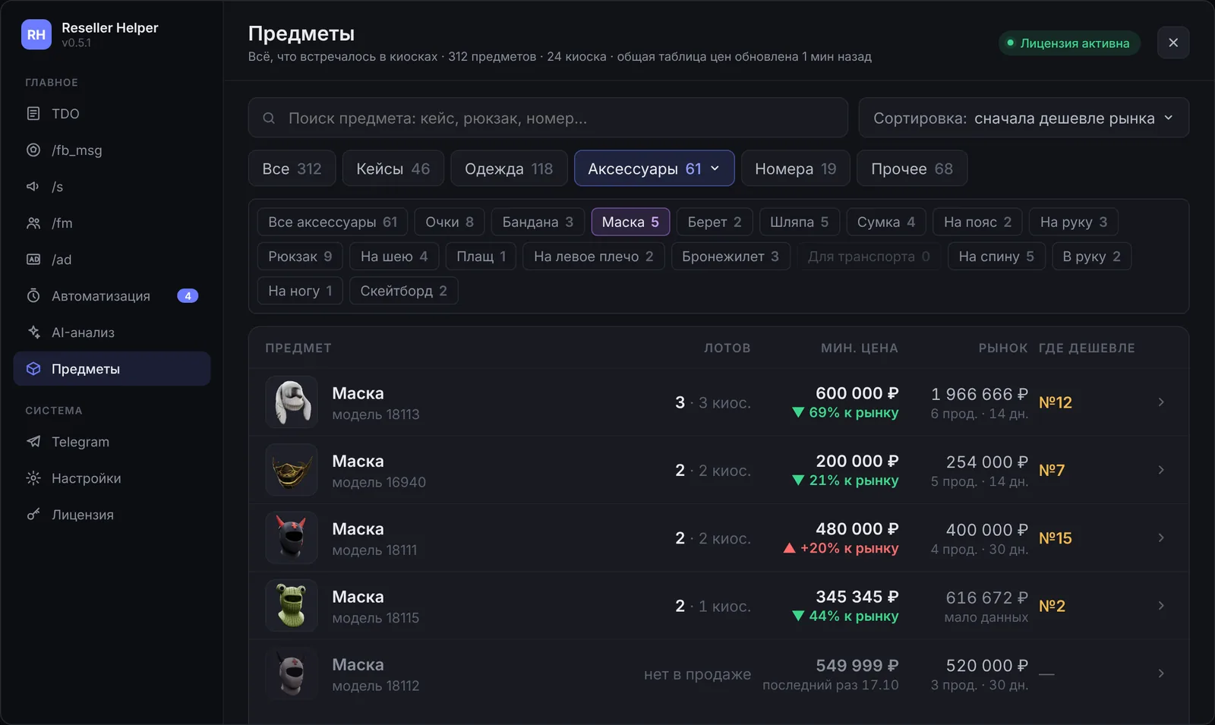Click the Лицензия активна status badge
Viewport: 1215px width, 725px height.
1069,43
